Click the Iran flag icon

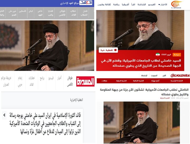tap(158, 55)
